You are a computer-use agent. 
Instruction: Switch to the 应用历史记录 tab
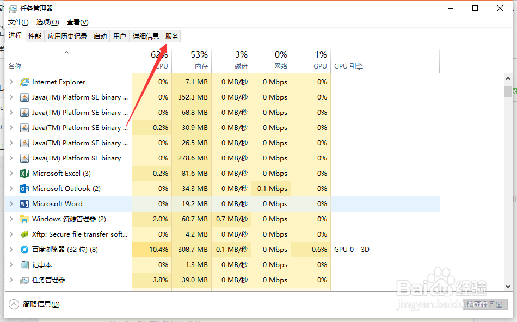coord(67,36)
